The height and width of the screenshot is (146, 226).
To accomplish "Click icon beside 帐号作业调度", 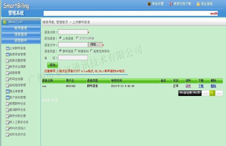I will pos(7,67).
